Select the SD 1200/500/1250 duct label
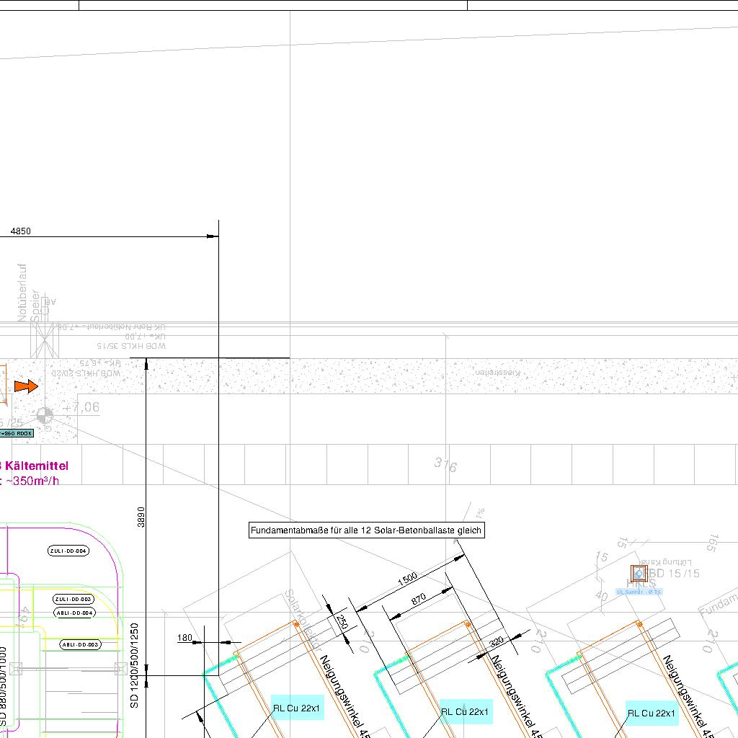 134,665
